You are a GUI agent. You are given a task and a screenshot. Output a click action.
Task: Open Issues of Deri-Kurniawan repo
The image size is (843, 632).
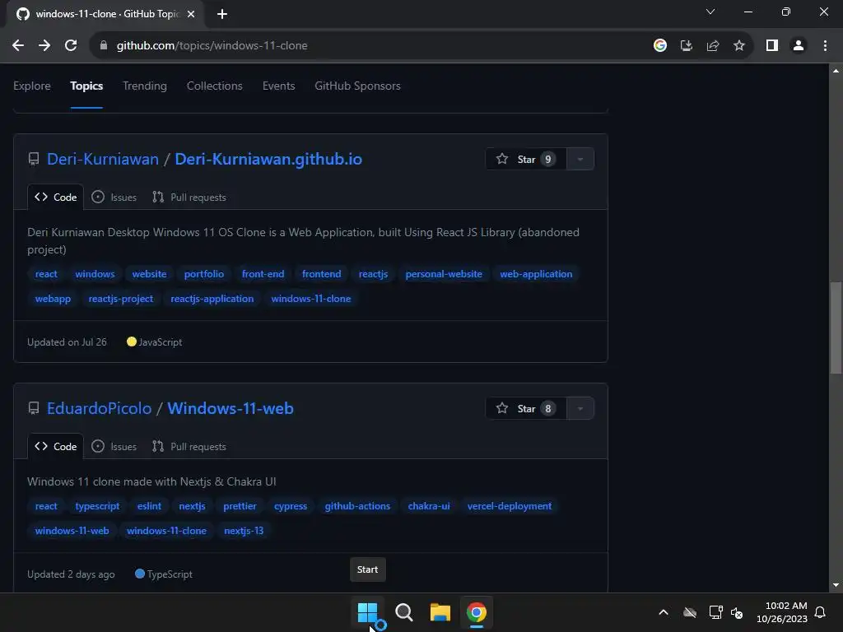point(114,197)
